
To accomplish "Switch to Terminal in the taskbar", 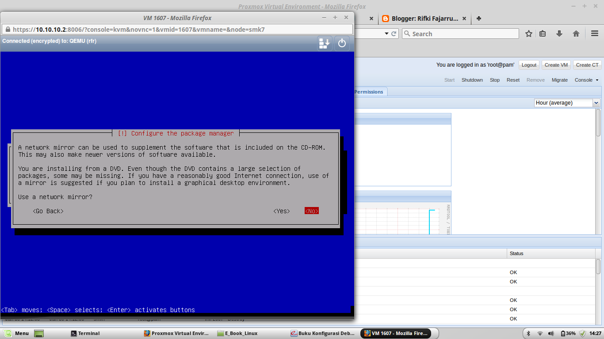I will pos(86,333).
